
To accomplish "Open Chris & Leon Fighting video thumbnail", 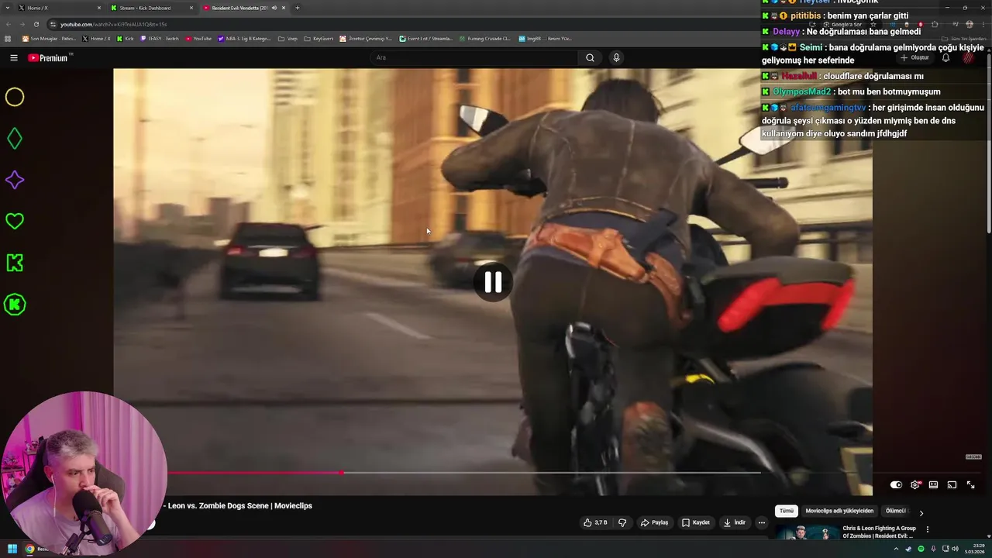I will (806, 532).
